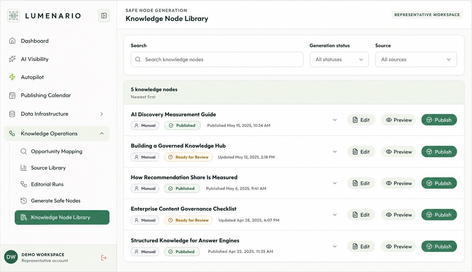The height and width of the screenshot is (272, 472).
Task: Expand the Data Infrastructure submenu chevron
Action: pyautogui.click(x=102, y=114)
